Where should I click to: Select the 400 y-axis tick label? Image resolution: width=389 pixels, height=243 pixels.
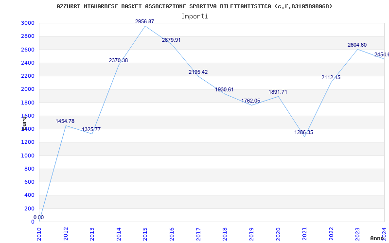(29, 195)
